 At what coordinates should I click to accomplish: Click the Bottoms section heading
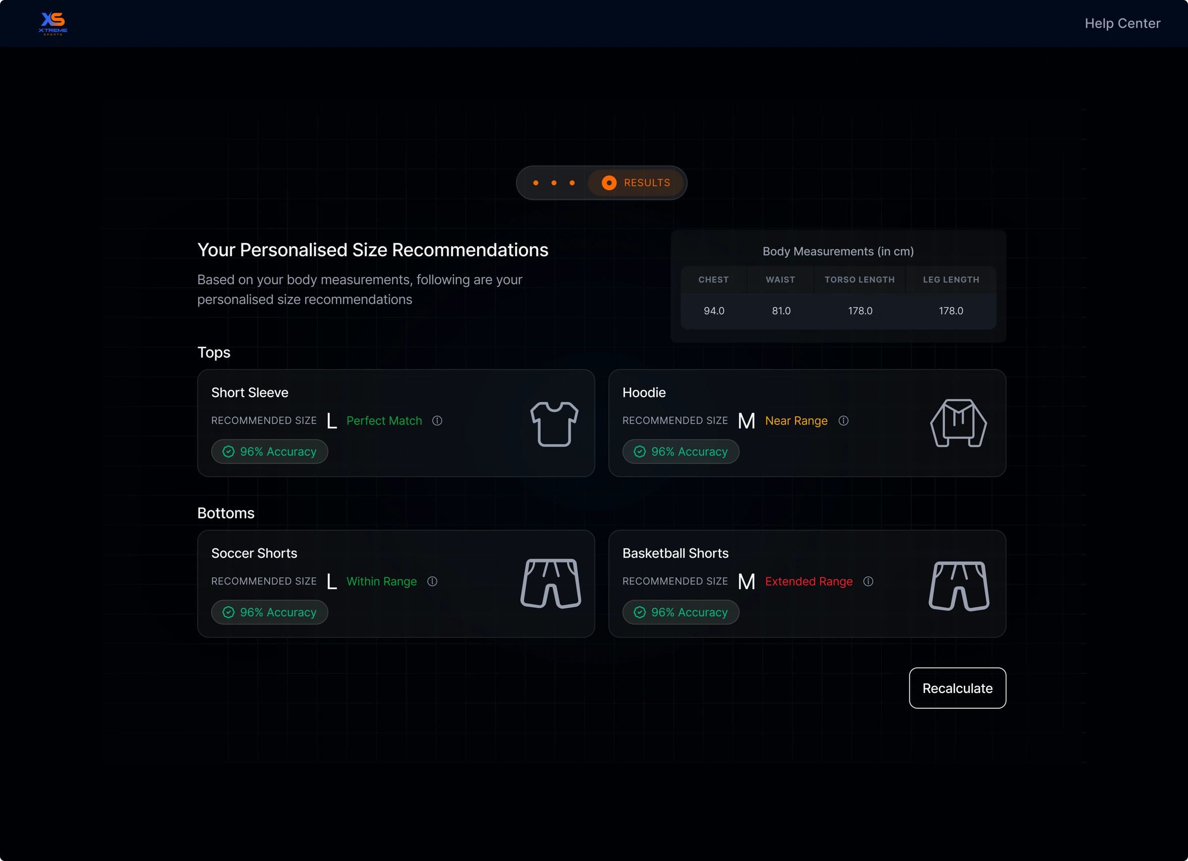click(x=226, y=513)
